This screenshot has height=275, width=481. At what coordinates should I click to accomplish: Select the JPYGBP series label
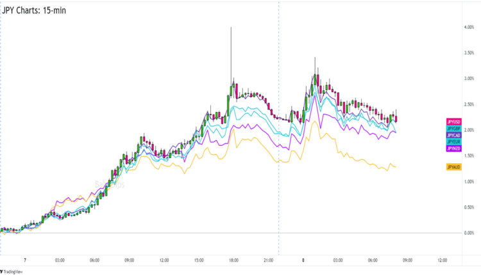(x=453, y=129)
